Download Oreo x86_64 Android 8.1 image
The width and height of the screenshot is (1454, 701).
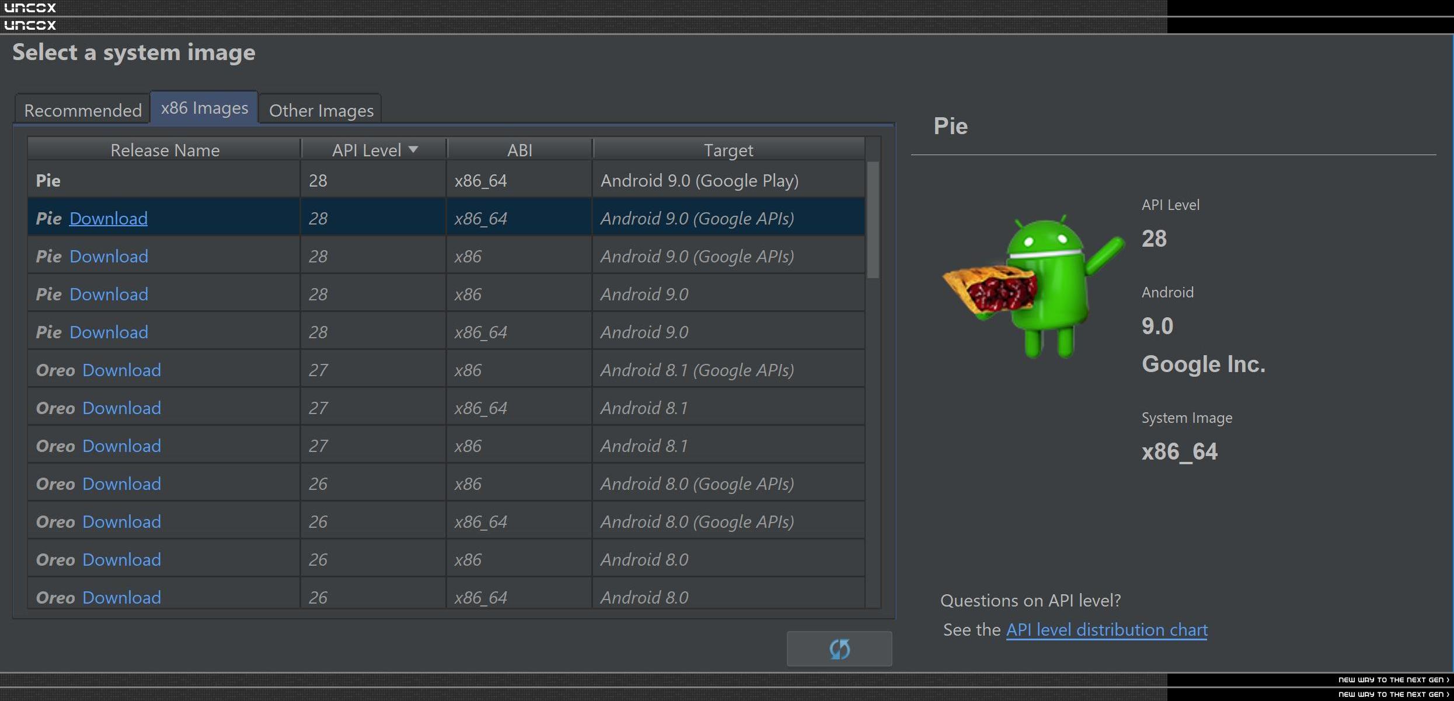(121, 408)
